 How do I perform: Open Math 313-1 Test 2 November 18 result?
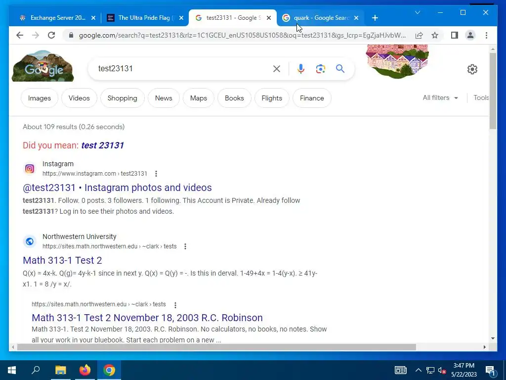[x=147, y=318]
